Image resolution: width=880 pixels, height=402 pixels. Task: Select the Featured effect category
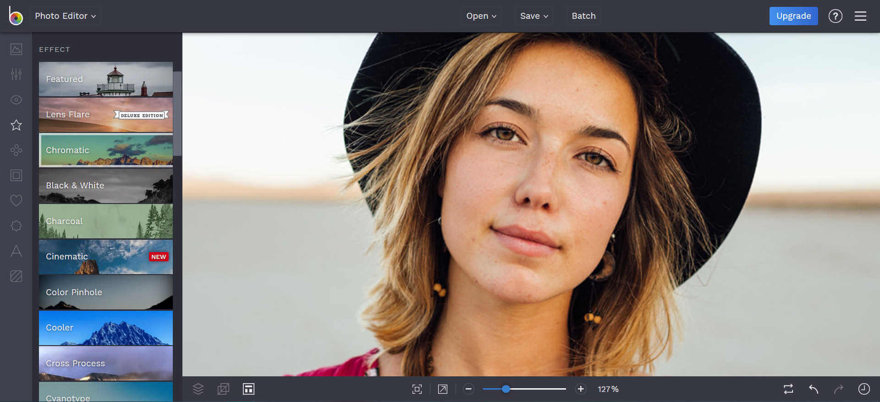[x=106, y=79]
